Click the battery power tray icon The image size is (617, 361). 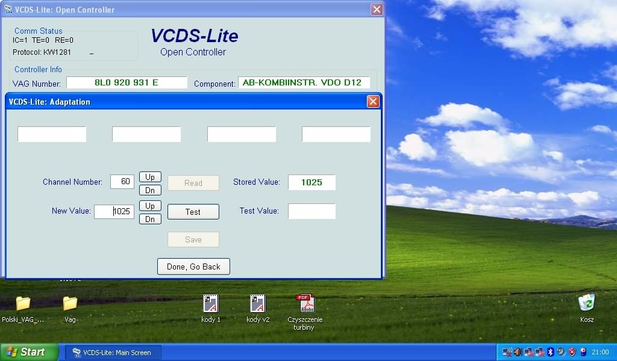click(583, 352)
